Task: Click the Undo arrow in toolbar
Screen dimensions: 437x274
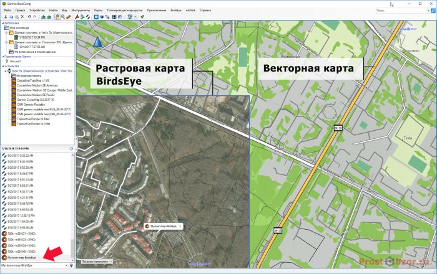Action: coord(29,17)
